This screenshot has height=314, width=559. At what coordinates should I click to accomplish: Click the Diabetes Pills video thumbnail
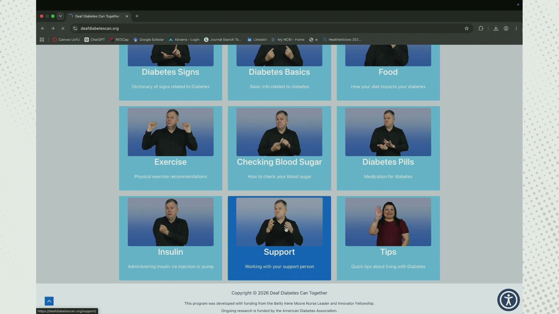click(388, 132)
